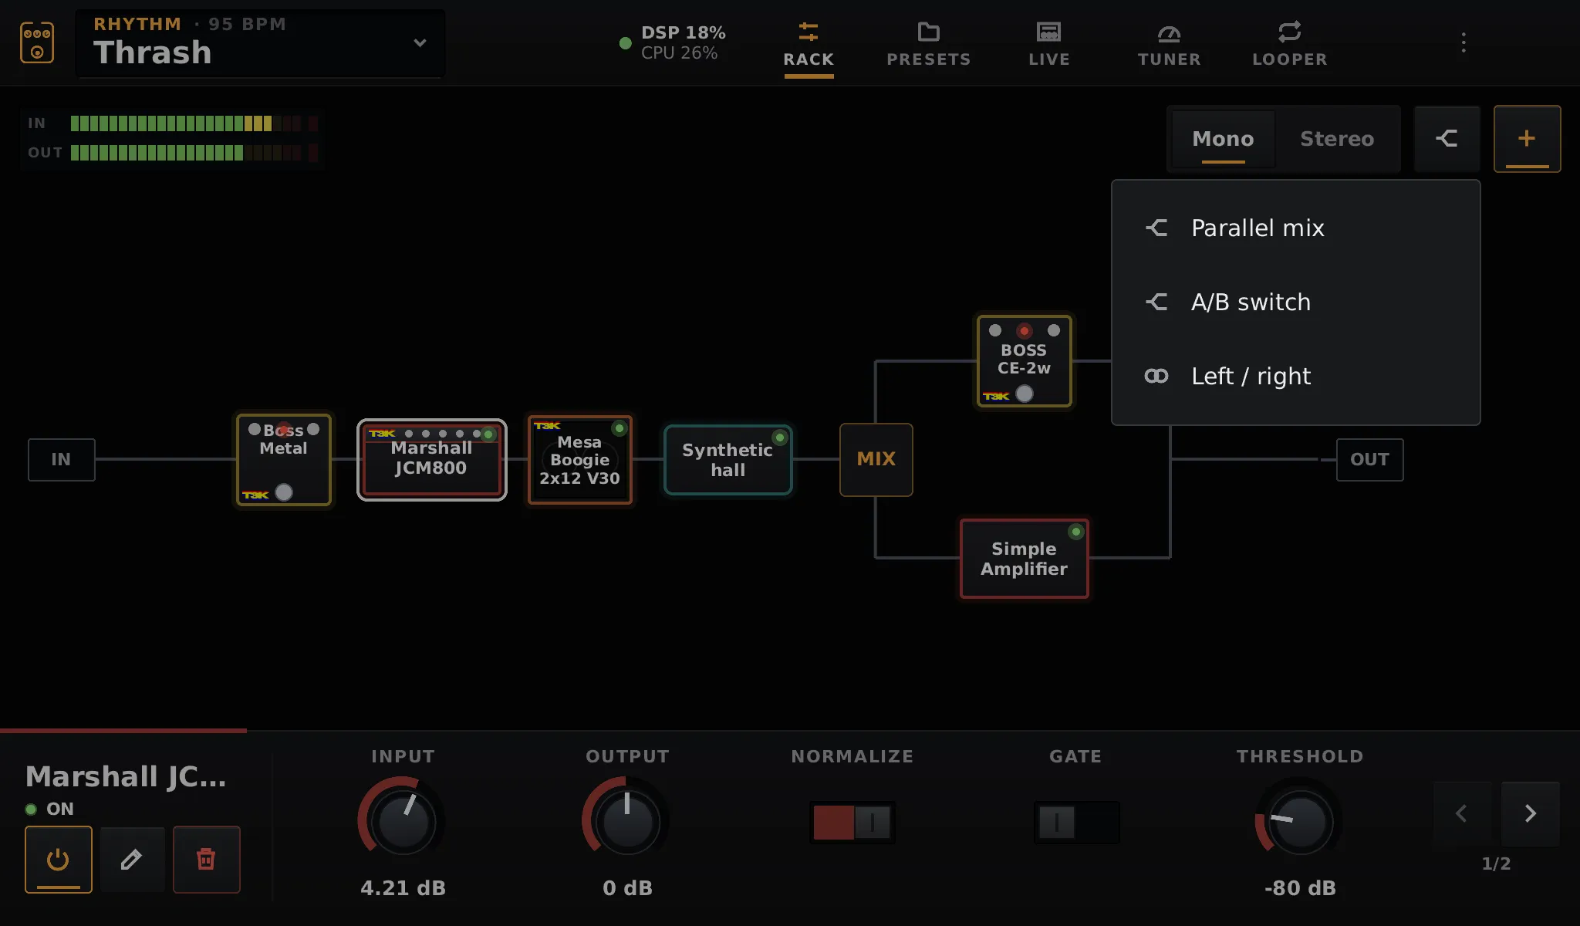Toggle the Marshall power on/off button
The image size is (1580, 926).
[x=58, y=859]
